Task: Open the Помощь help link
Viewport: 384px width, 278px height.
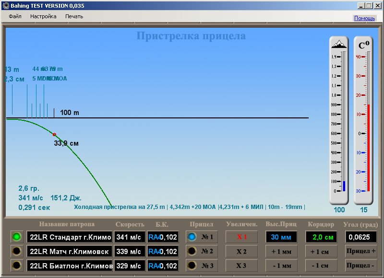Action: [364, 18]
